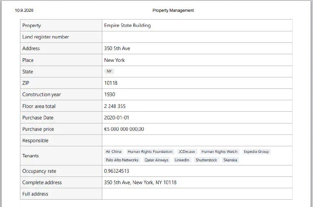
Task: Click the Human Rights Watch tag
Action: pyautogui.click(x=219, y=152)
